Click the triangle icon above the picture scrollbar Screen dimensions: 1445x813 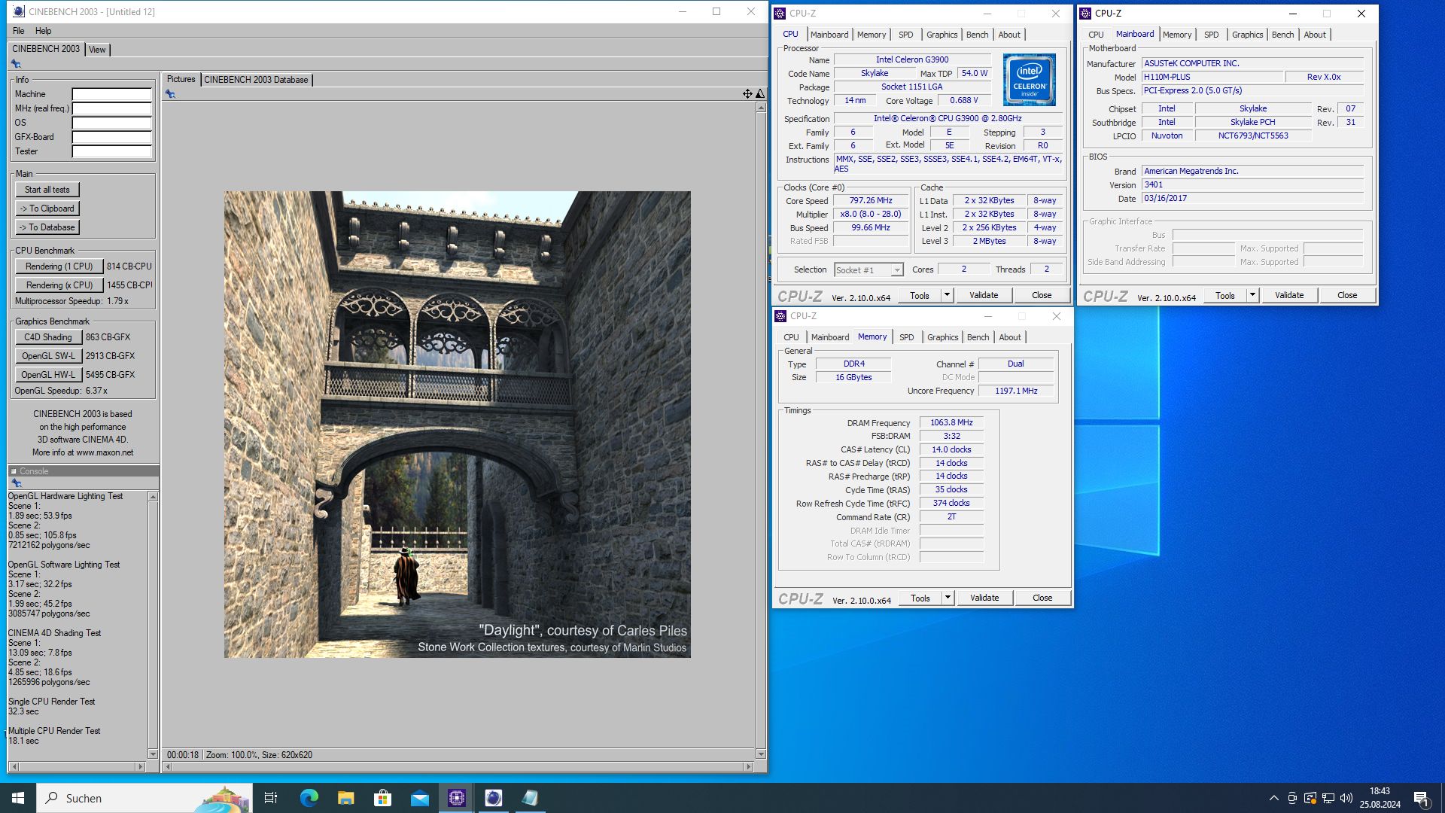point(760,94)
